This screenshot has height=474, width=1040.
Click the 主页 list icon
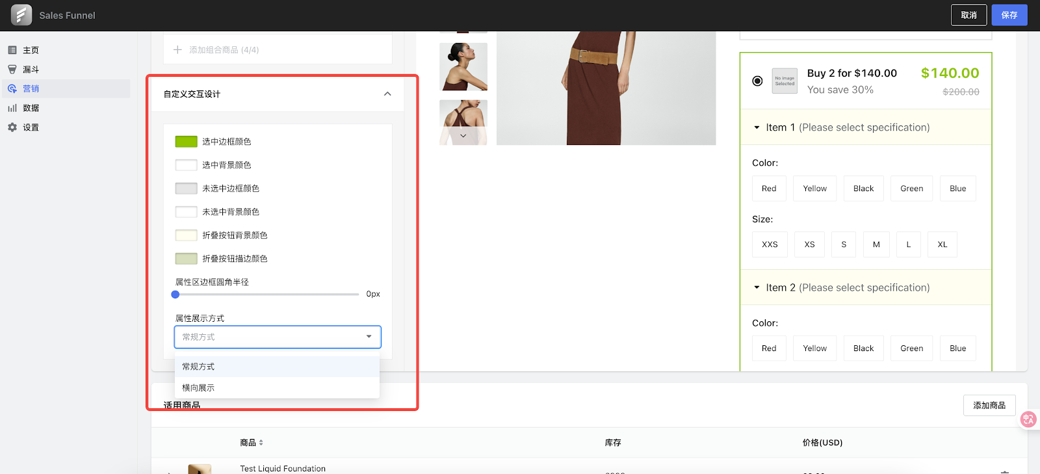[12, 50]
